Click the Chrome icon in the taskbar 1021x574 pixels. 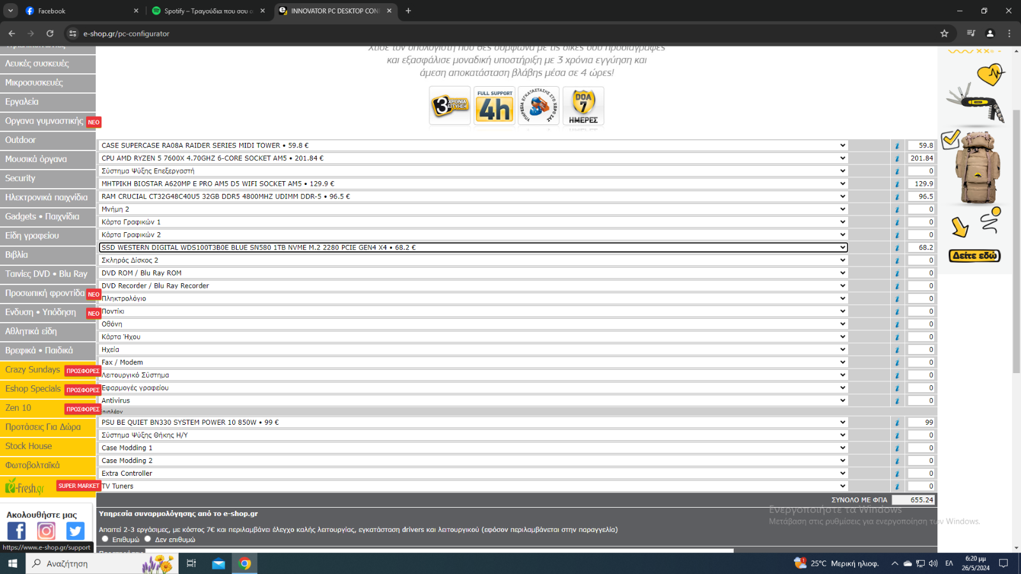pyautogui.click(x=245, y=563)
